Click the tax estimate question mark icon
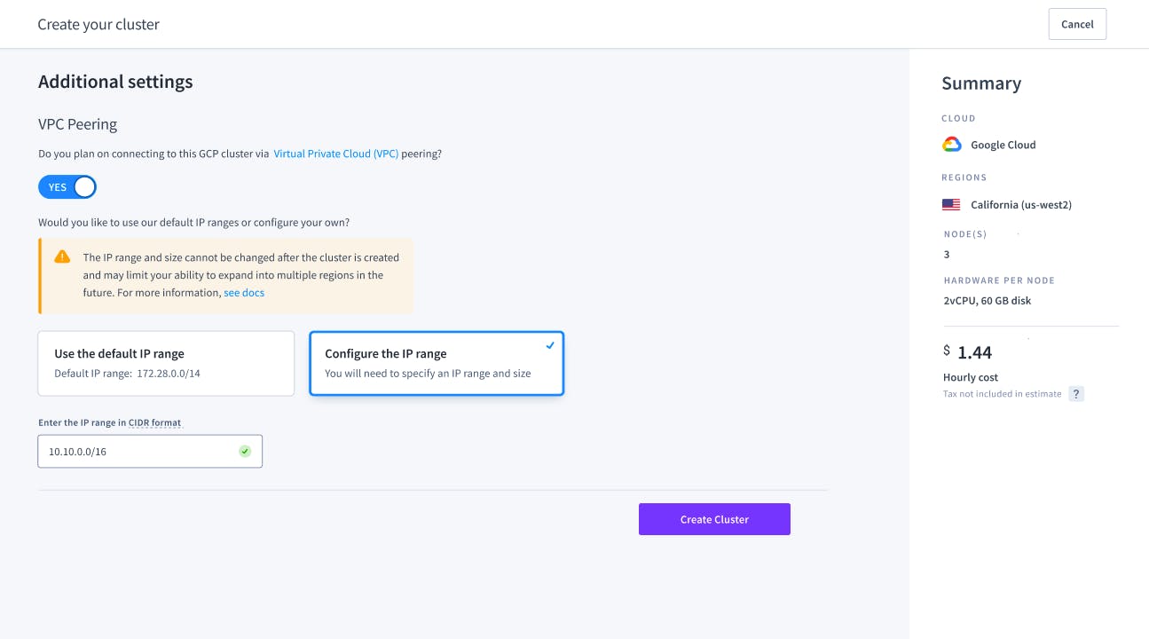The height and width of the screenshot is (639, 1149). point(1076,394)
